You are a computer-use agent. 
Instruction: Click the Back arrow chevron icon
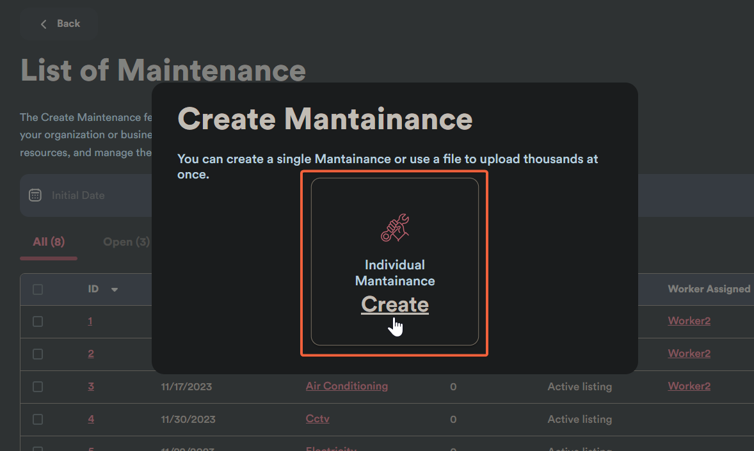click(x=44, y=24)
